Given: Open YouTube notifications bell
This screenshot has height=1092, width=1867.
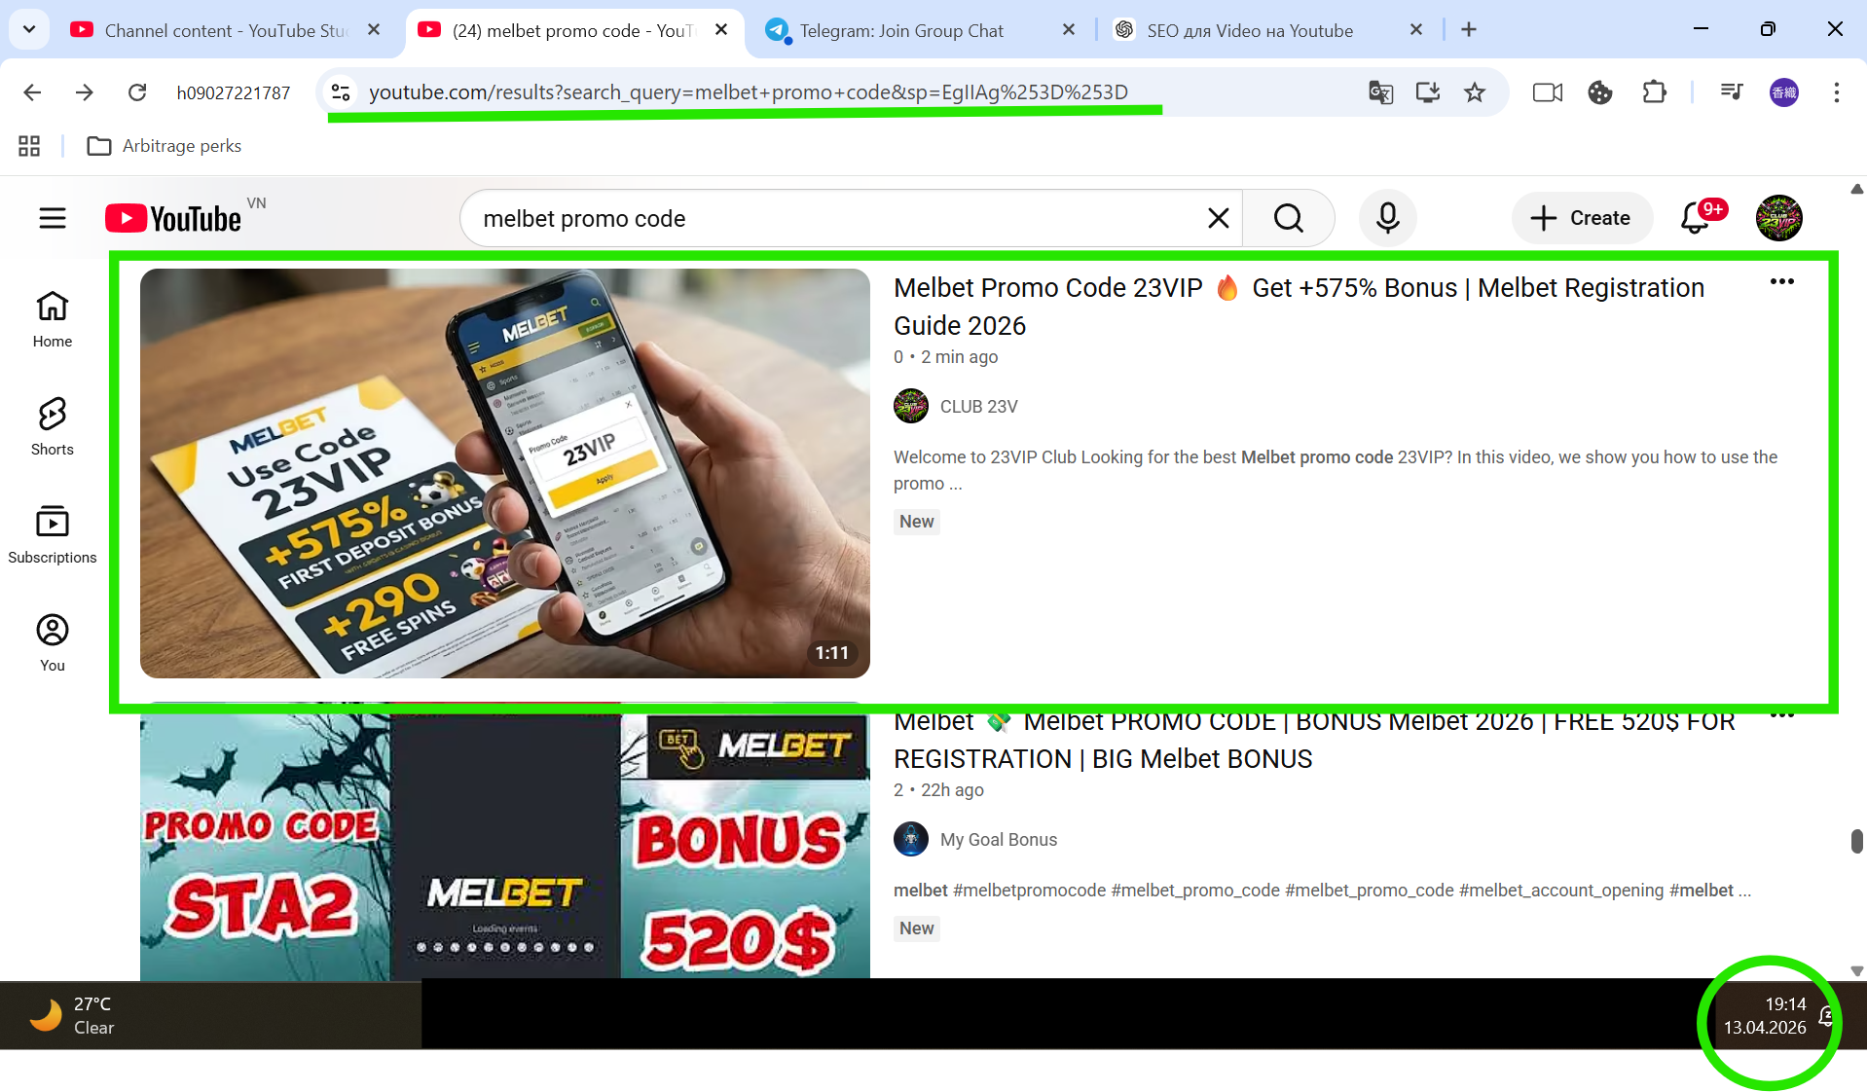Looking at the screenshot, I should coord(1696,218).
